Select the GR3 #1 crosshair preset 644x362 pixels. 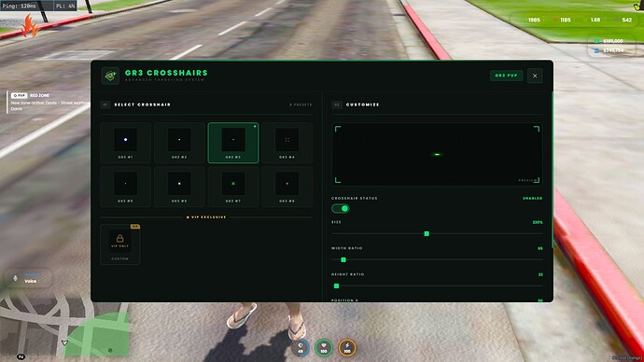click(125, 143)
